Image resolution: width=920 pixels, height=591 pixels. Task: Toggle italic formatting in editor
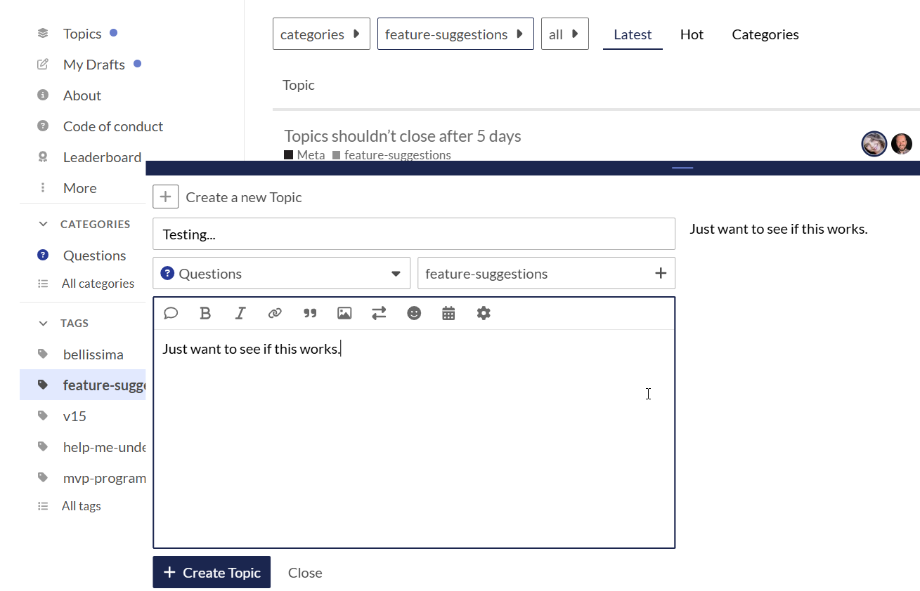240,313
